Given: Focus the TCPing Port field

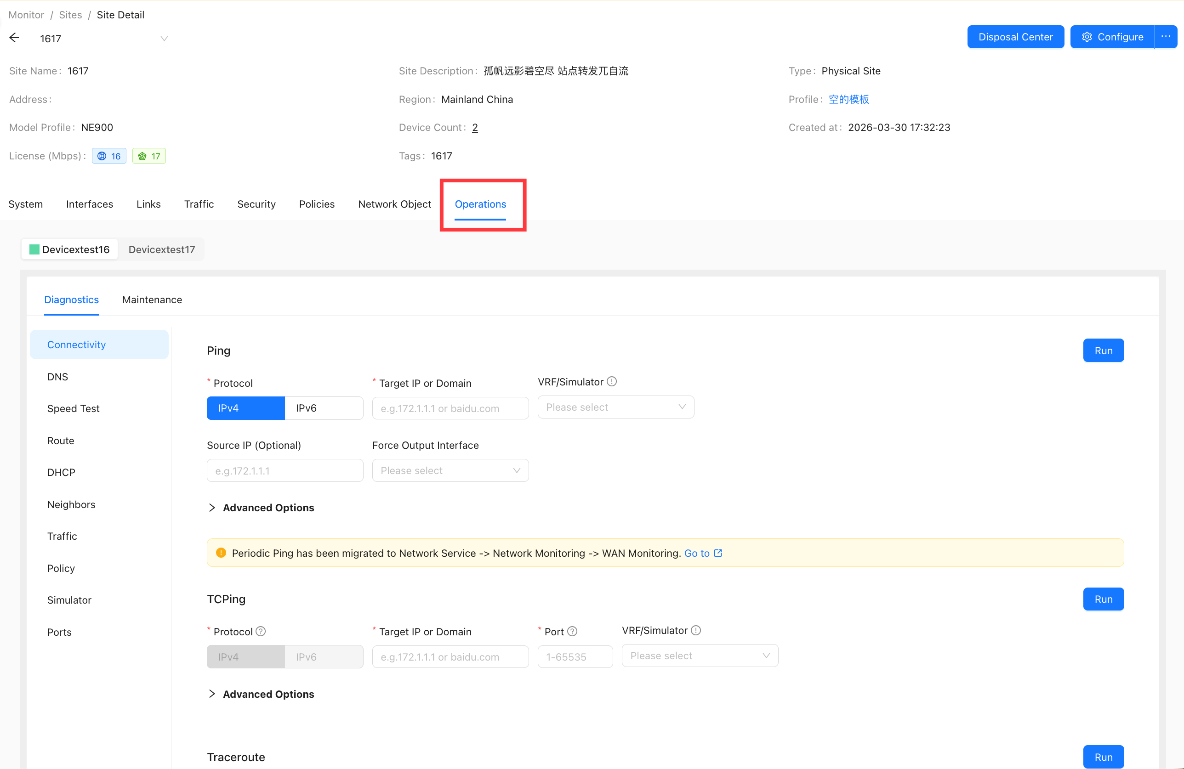Looking at the screenshot, I should (575, 656).
